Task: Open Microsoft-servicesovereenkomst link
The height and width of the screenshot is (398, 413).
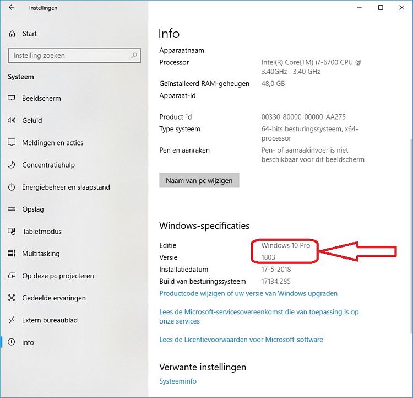Action: (x=259, y=316)
